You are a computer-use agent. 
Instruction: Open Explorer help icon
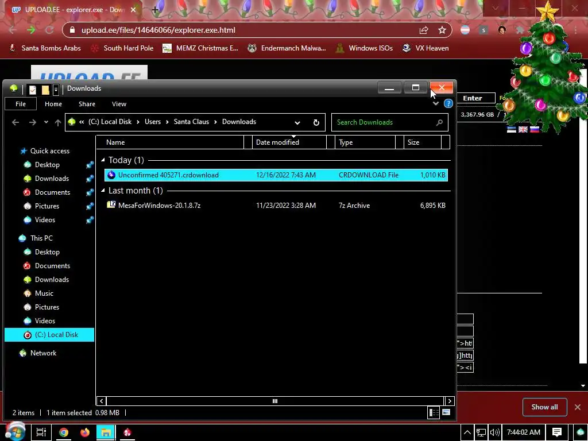[448, 103]
